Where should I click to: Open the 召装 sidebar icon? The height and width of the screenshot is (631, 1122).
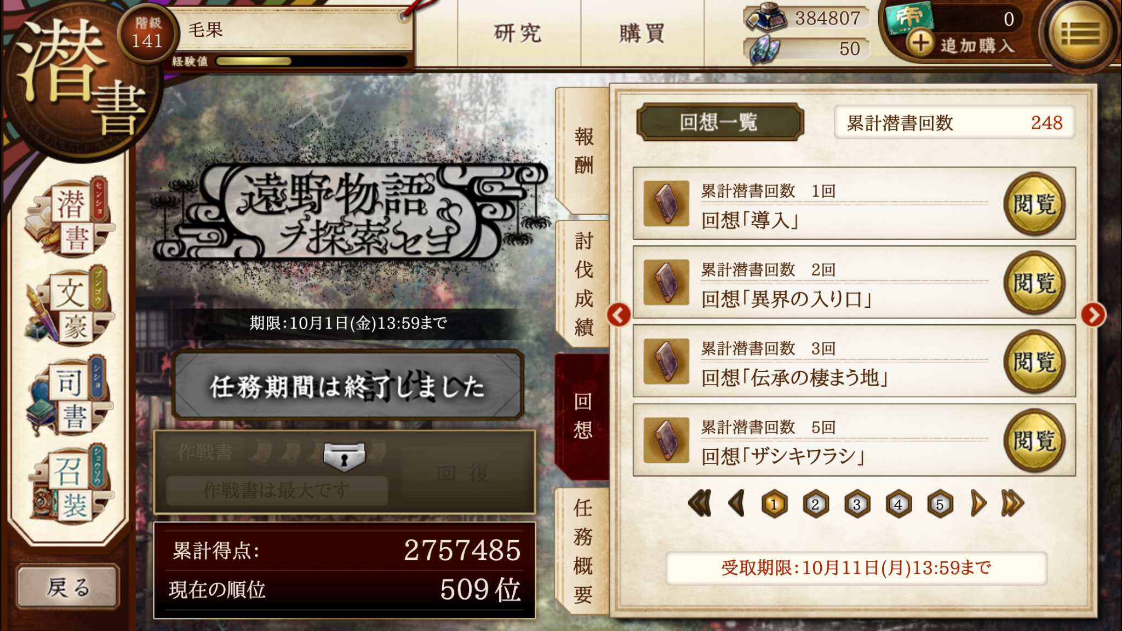tap(70, 483)
